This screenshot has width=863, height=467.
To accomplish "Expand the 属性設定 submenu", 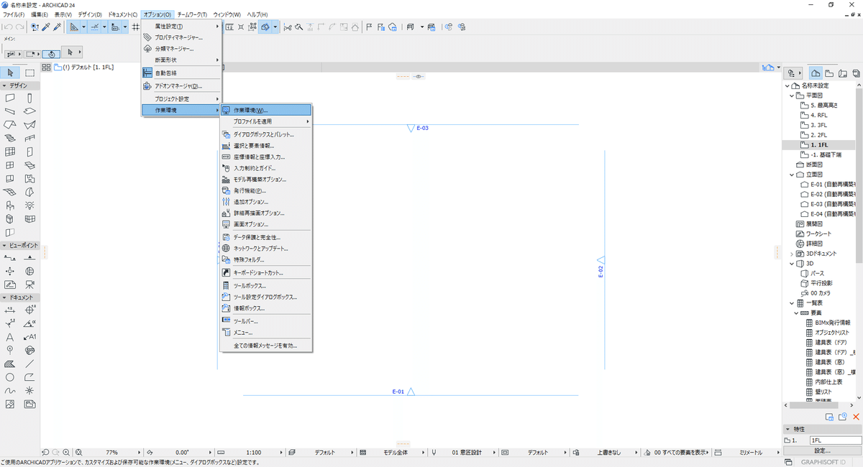I will pos(182,26).
